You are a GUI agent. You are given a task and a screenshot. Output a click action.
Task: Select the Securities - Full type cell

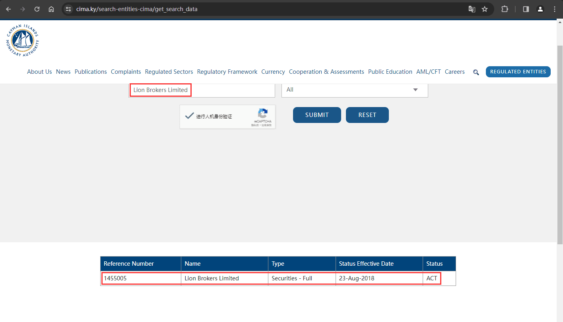click(x=302, y=278)
